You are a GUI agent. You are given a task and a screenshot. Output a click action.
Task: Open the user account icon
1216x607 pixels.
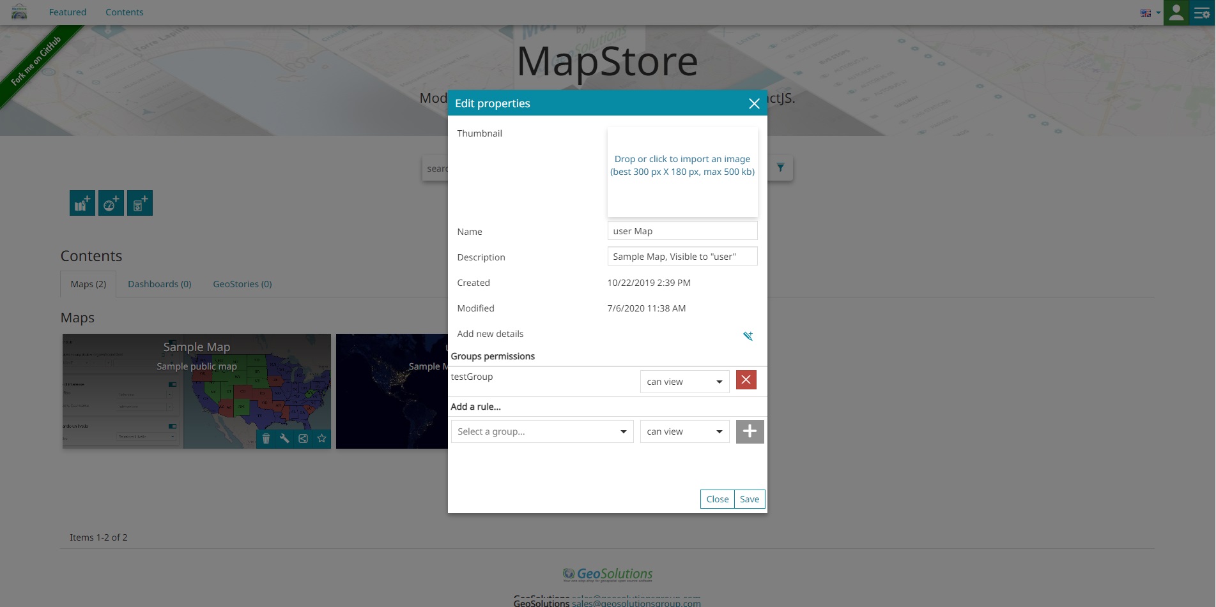1176,13
